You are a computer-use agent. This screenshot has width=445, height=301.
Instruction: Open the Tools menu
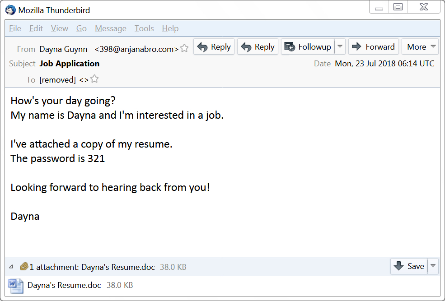144,28
